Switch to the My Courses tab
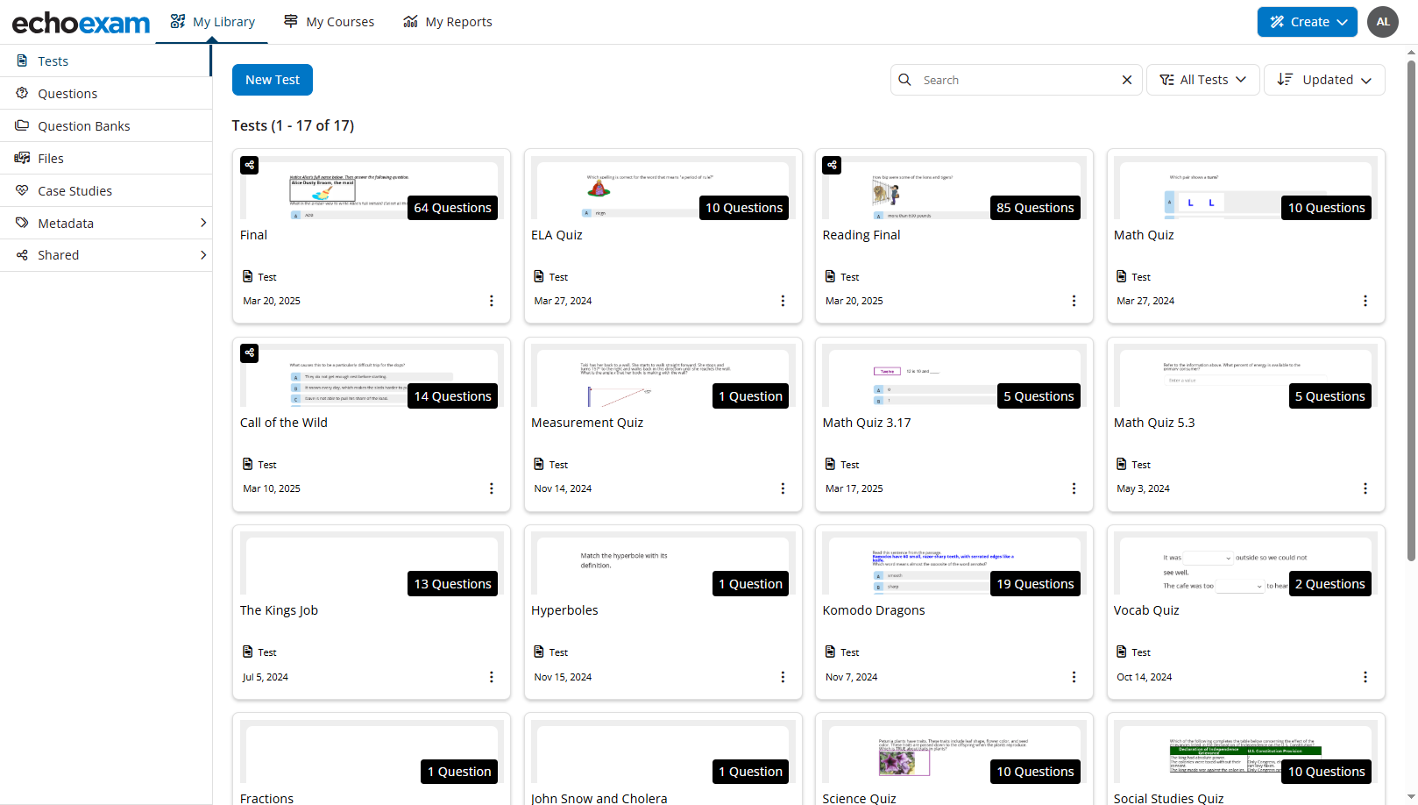Viewport: 1418px width, 805px height. (x=330, y=22)
